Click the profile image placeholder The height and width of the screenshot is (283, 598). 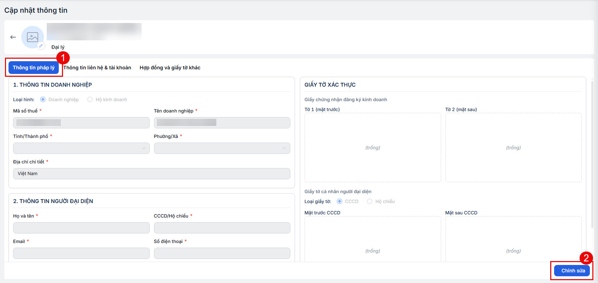(33, 37)
